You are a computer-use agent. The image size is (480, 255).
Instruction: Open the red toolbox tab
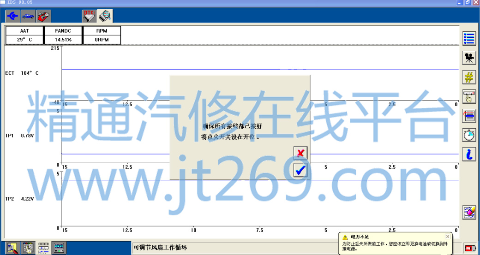click(43, 16)
